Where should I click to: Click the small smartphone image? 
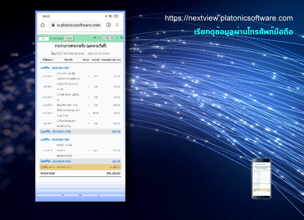[x=261, y=178]
